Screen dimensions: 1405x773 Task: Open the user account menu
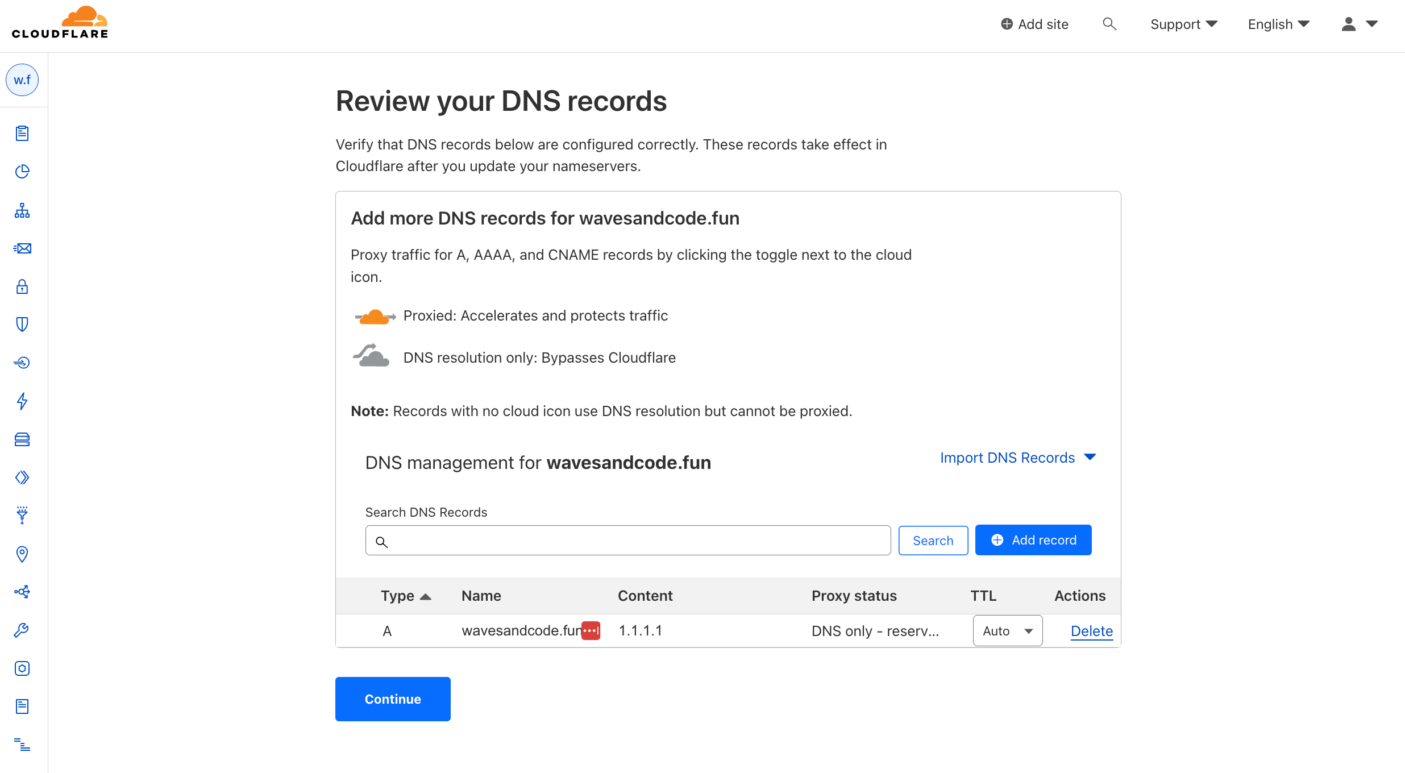click(1360, 24)
